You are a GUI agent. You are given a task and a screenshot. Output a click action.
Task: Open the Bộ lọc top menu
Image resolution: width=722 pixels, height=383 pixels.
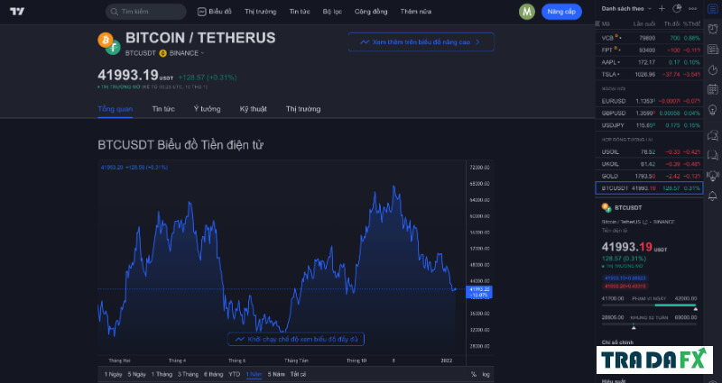[x=332, y=12]
